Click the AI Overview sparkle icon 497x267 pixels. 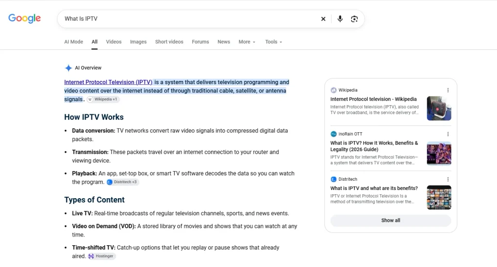(x=68, y=68)
